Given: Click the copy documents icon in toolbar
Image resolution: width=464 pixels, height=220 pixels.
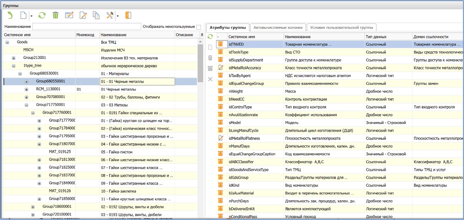Looking at the screenshot, I should coord(96,15).
